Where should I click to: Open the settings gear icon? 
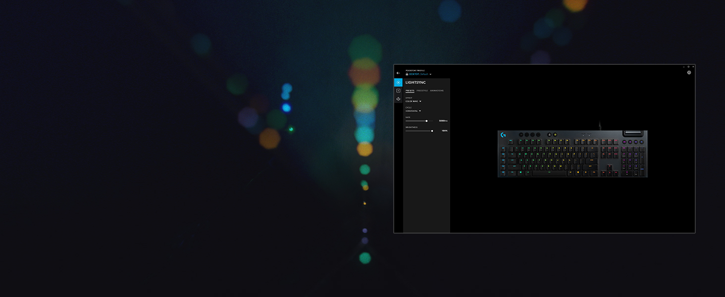pyautogui.click(x=689, y=73)
